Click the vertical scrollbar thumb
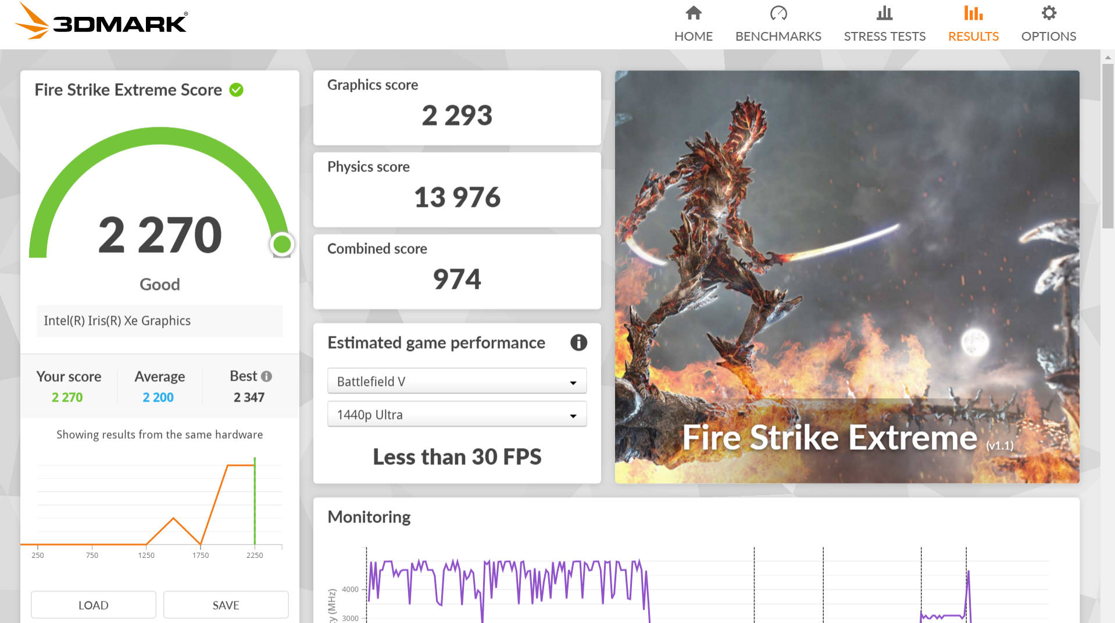The image size is (1115, 623). [x=1107, y=145]
